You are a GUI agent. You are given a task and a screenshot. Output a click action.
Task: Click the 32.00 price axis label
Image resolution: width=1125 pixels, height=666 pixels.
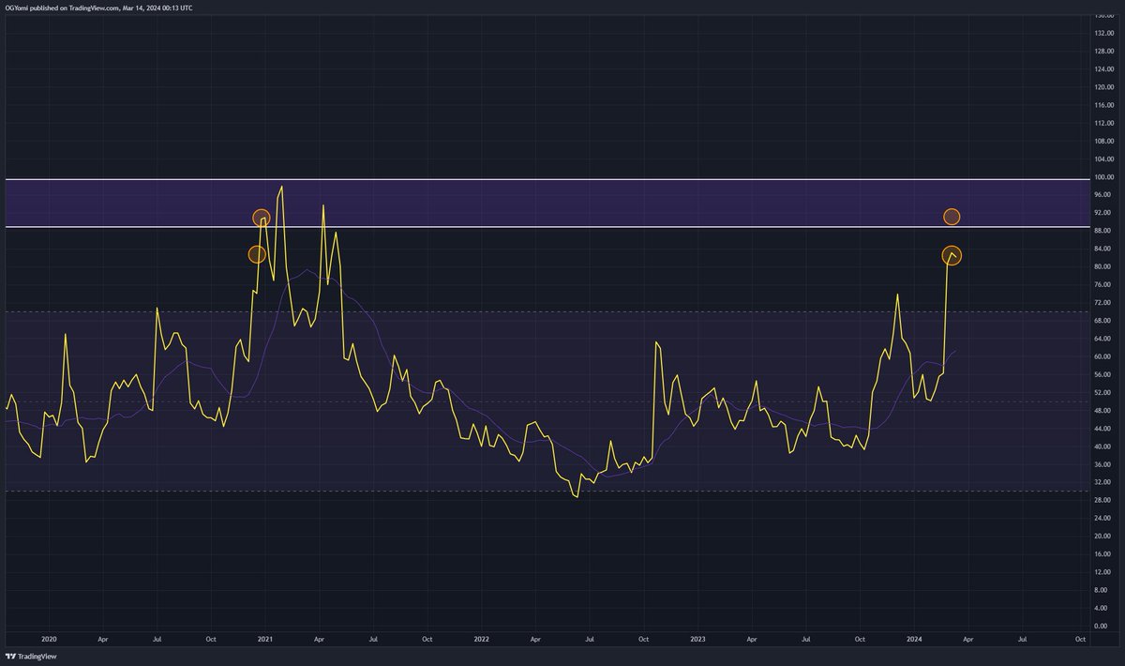pos(1104,482)
